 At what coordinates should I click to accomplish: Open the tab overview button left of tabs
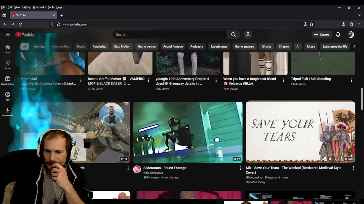point(4,15)
